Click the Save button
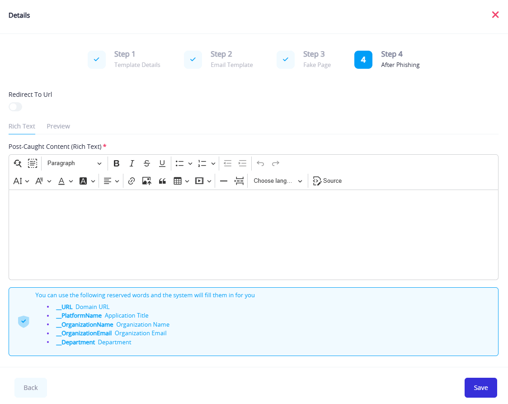Screen dimensions: 508x404 click(x=480, y=388)
